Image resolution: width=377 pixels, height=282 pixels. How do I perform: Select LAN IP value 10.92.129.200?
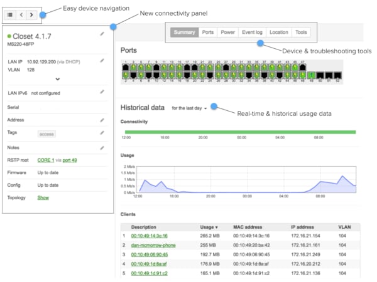41,62
